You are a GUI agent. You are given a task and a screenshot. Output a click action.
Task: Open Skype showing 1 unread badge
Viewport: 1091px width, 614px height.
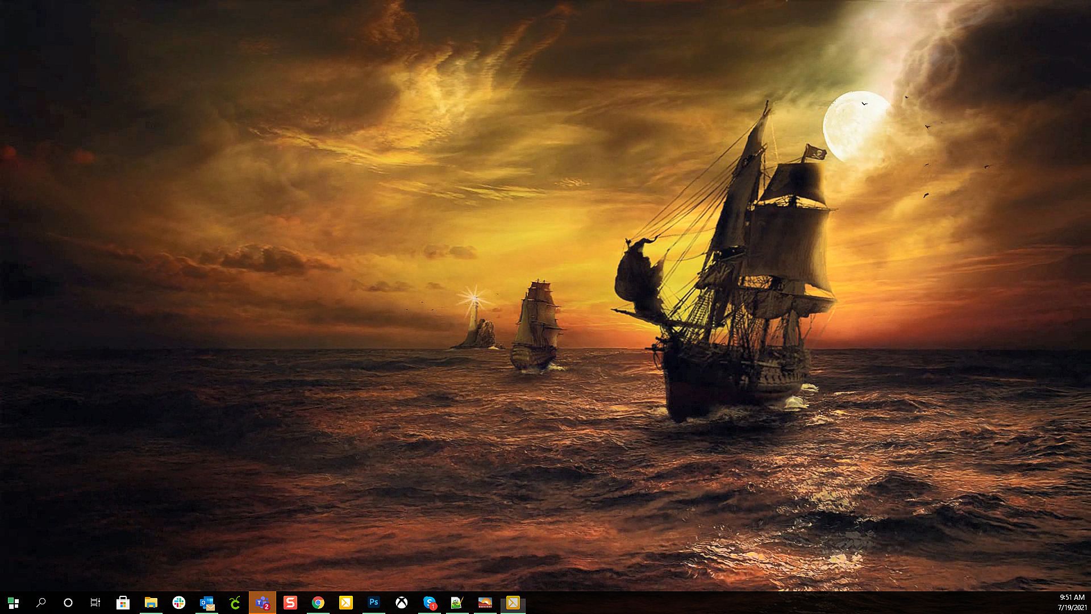(430, 603)
